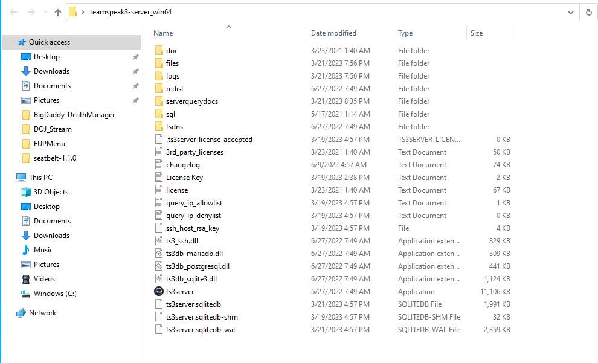Click the 3D Objects icon in sidebar

[26, 192]
